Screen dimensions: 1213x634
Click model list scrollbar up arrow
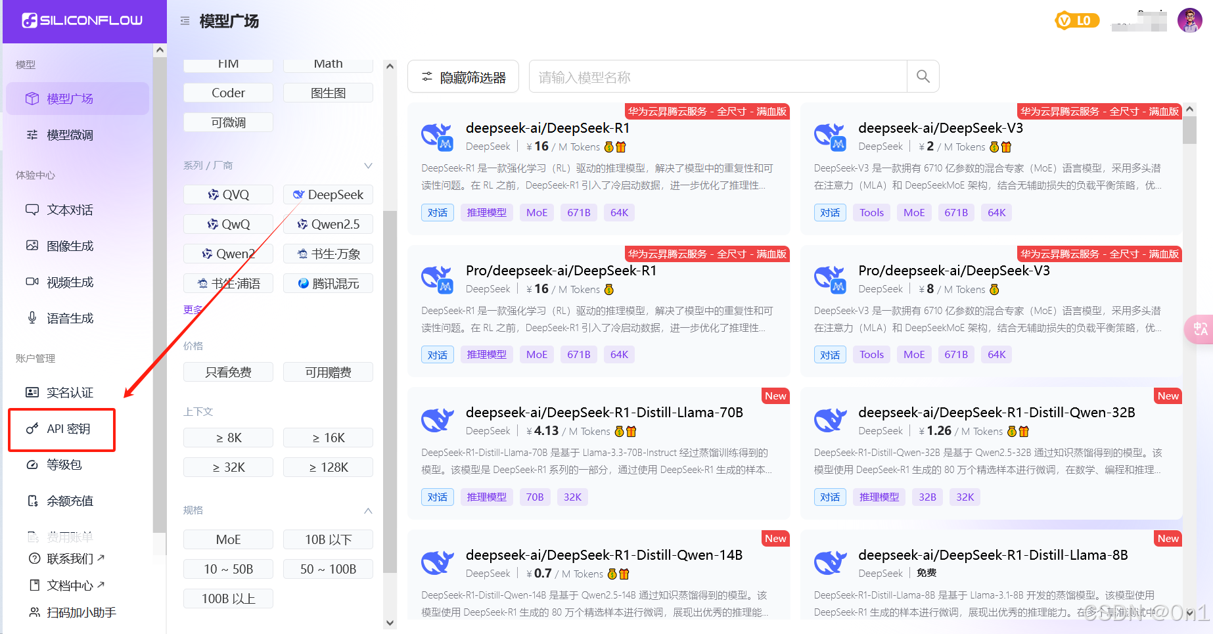(x=1189, y=110)
